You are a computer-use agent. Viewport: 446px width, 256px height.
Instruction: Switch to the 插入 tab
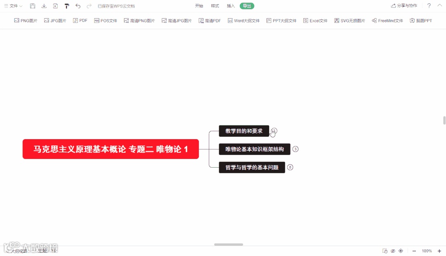[x=231, y=6]
